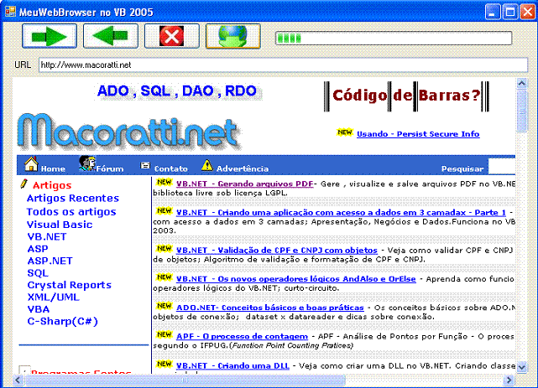Open the Advertência menu item
The image size is (538, 388).
pos(243,168)
